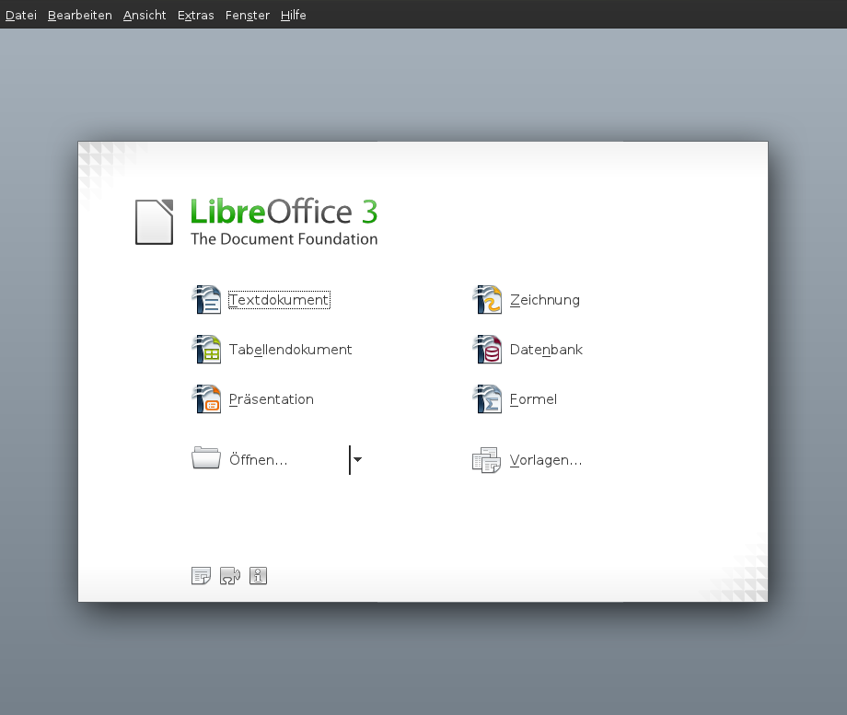Click the Tabellendokument spreadsheet icon
Viewport: 847px width, 715px height.
[x=206, y=350]
